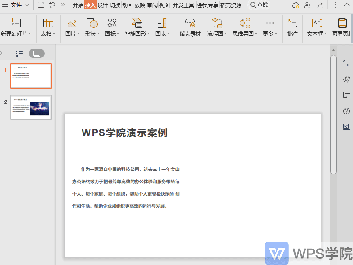
Task: Open the 开发工具 tab
Action: coord(183,5)
